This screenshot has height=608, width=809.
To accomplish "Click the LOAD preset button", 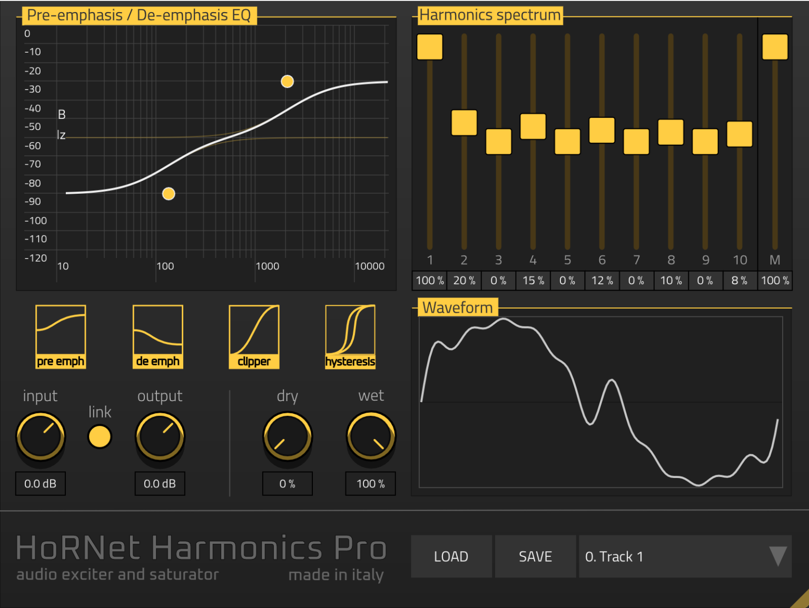I will 451,556.
